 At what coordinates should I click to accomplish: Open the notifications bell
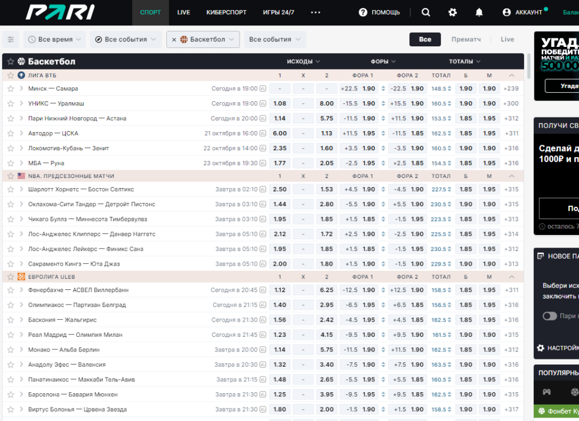(479, 12)
